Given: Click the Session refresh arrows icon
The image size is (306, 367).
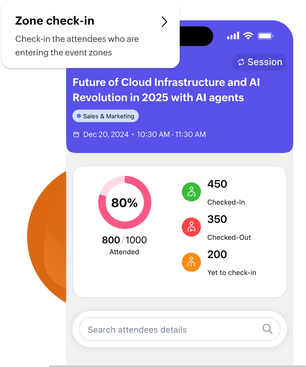Looking at the screenshot, I should [x=241, y=62].
